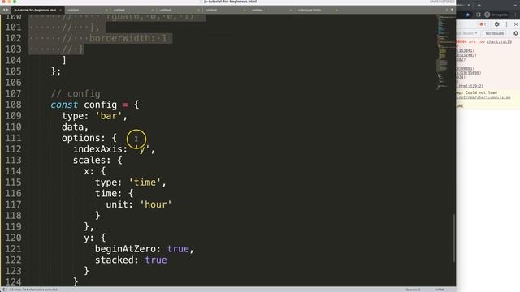Open the DevTools more options menu
The width and height of the screenshot is (520, 292).
click(x=506, y=24)
